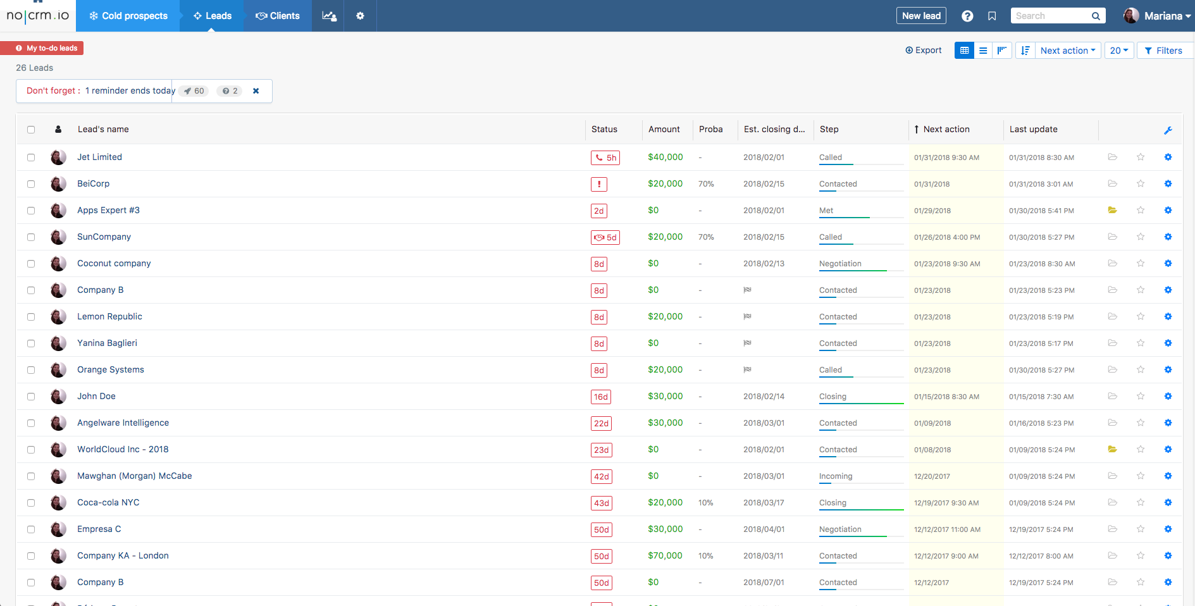
Task: Open the statistics chart icon in navbar
Action: 328,16
